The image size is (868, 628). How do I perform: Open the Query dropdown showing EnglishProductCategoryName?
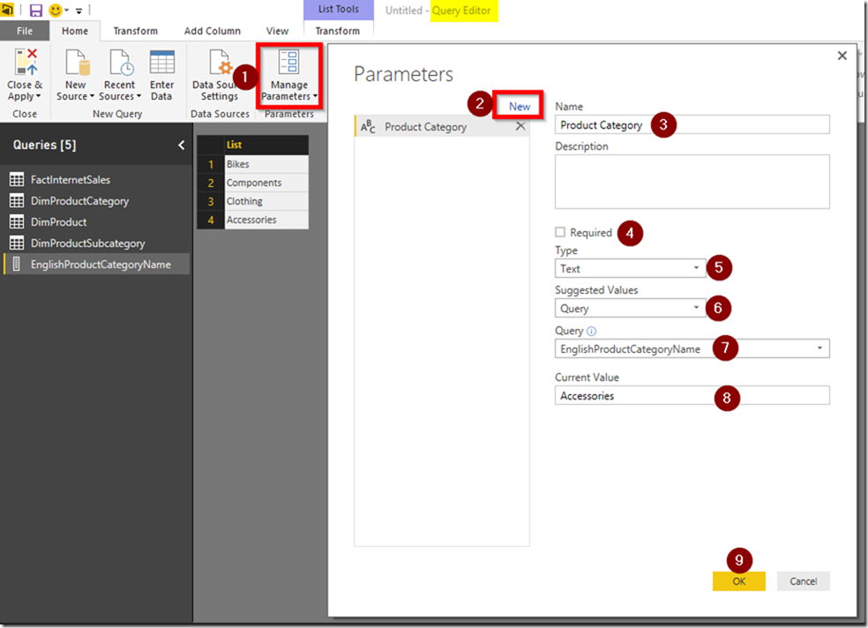[x=692, y=348]
